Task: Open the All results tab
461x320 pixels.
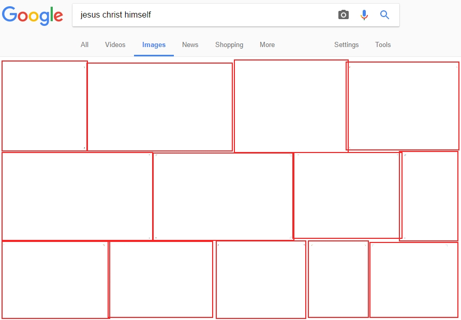Action: (84, 44)
